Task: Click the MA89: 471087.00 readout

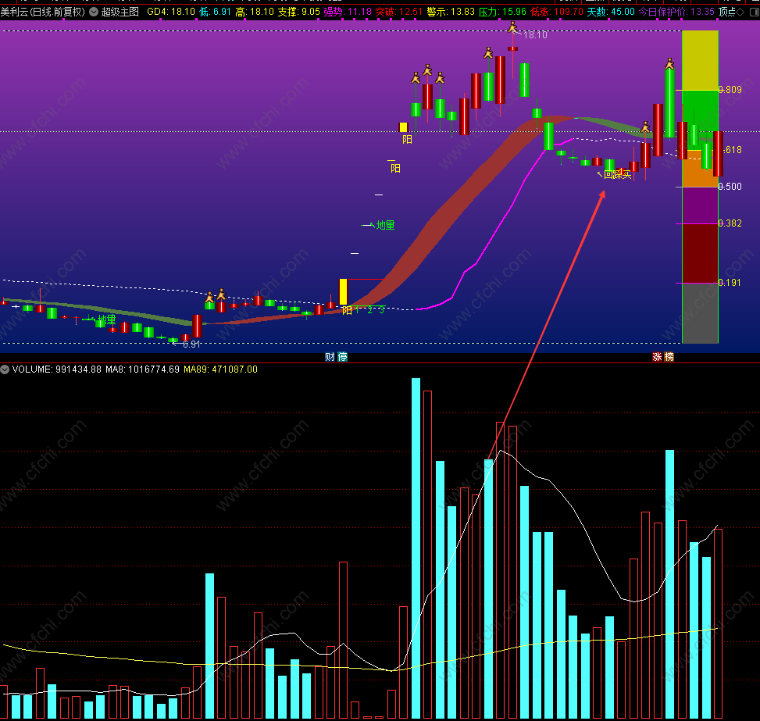Action: pos(220,369)
